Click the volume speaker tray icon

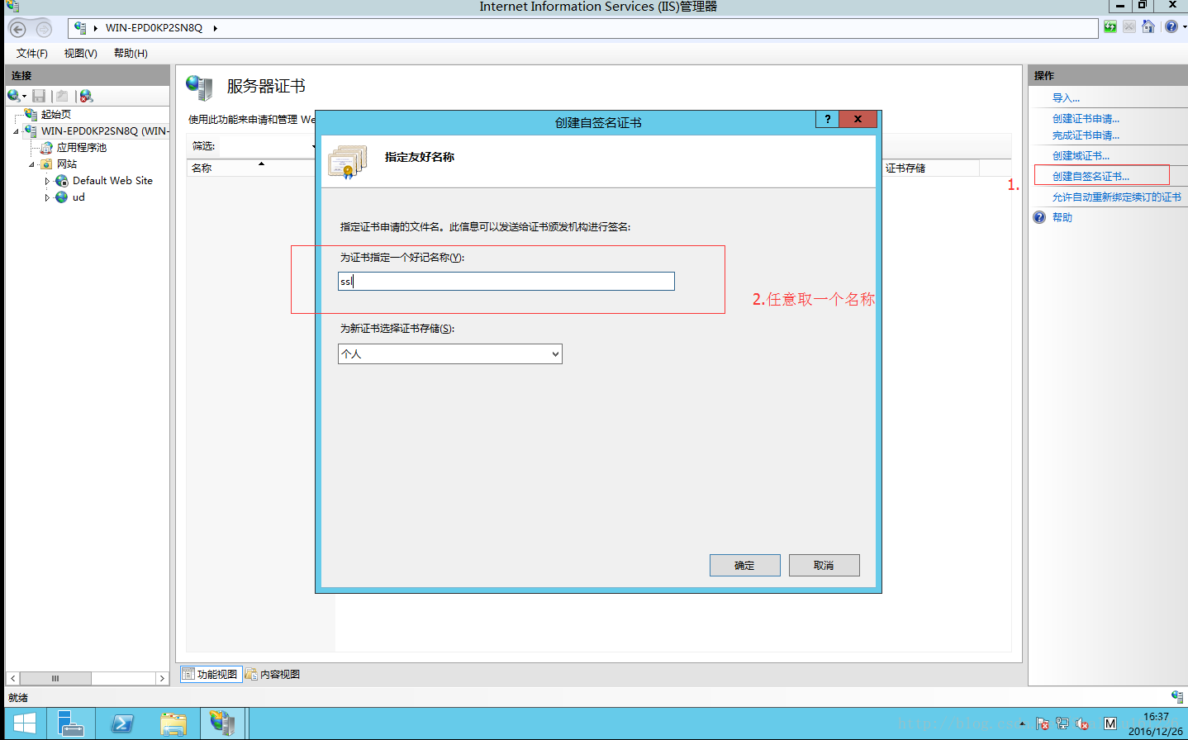point(1082,723)
